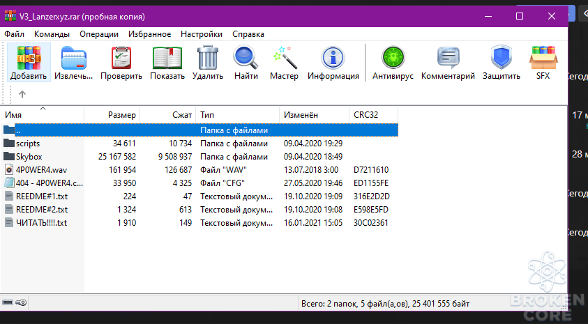Click the date 13.07.2018 3:00

click(311, 170)
